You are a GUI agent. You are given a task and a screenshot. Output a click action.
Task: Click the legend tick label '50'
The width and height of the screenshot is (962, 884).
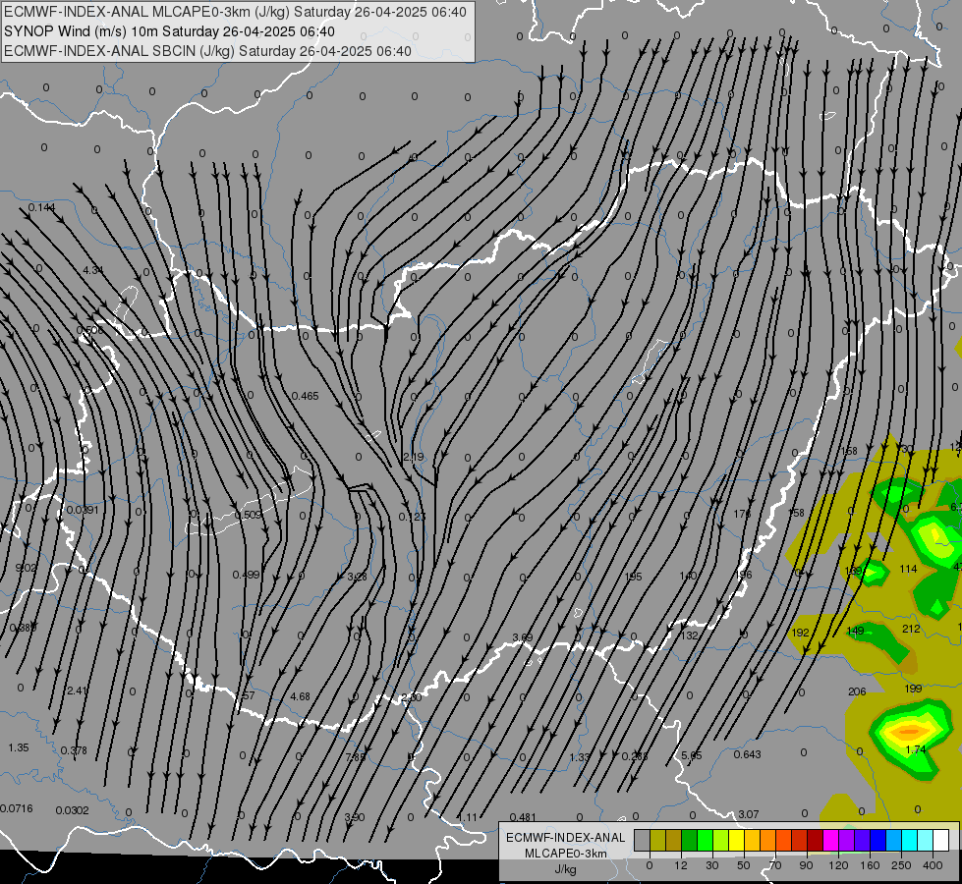point(744,865)
